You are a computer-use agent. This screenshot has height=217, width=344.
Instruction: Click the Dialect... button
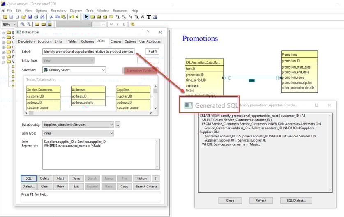(29, 186)
